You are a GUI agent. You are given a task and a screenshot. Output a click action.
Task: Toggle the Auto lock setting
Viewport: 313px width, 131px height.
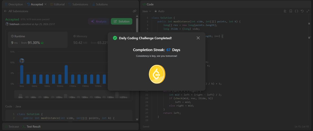(160, 11)
